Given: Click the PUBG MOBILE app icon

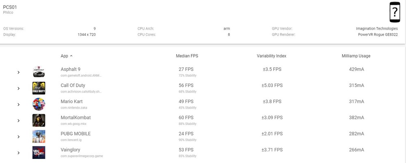Looking at the screenshot, I should (x=39, y=137).
